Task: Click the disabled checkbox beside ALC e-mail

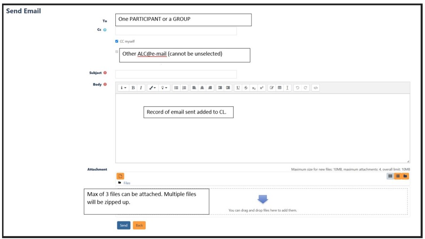Action: click(117, 52)
